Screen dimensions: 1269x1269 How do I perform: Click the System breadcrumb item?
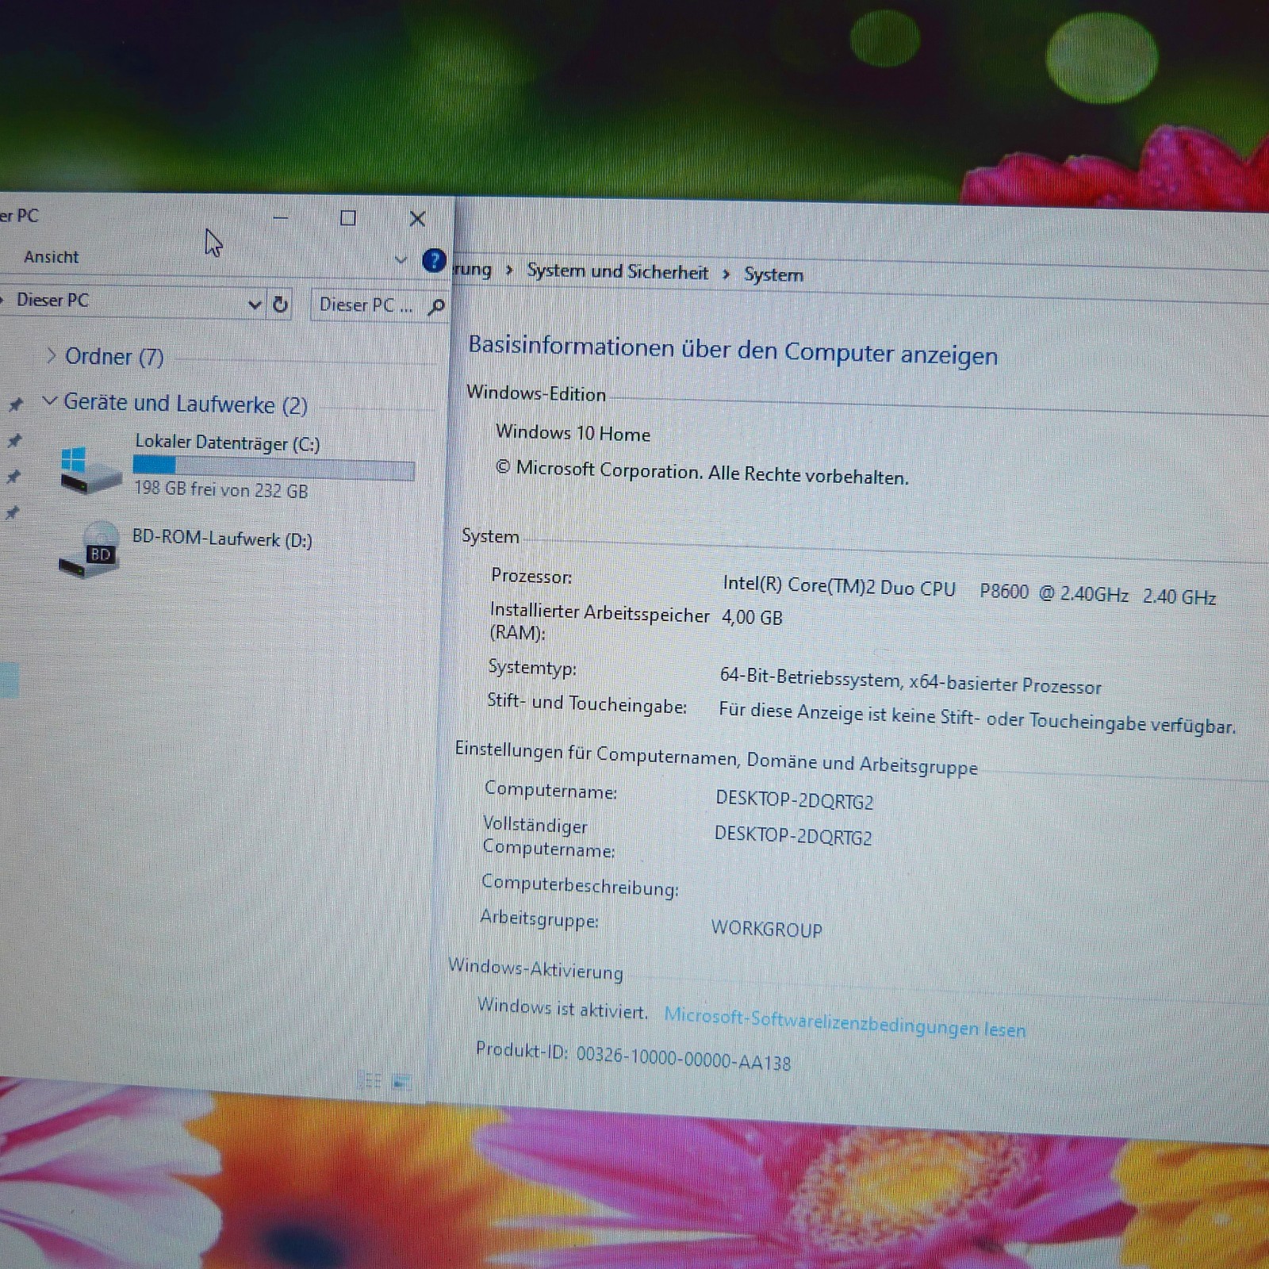pyautogui.click(x=773, y=274)
